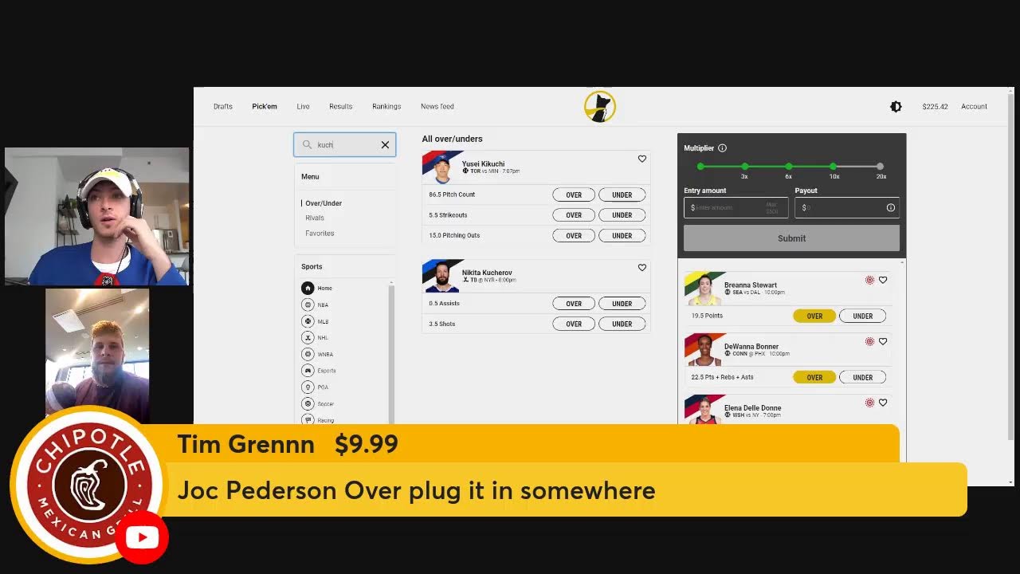Click the search magnifier icon
This screenshot has height=574, width=1020.
click(x=307, y=144)
